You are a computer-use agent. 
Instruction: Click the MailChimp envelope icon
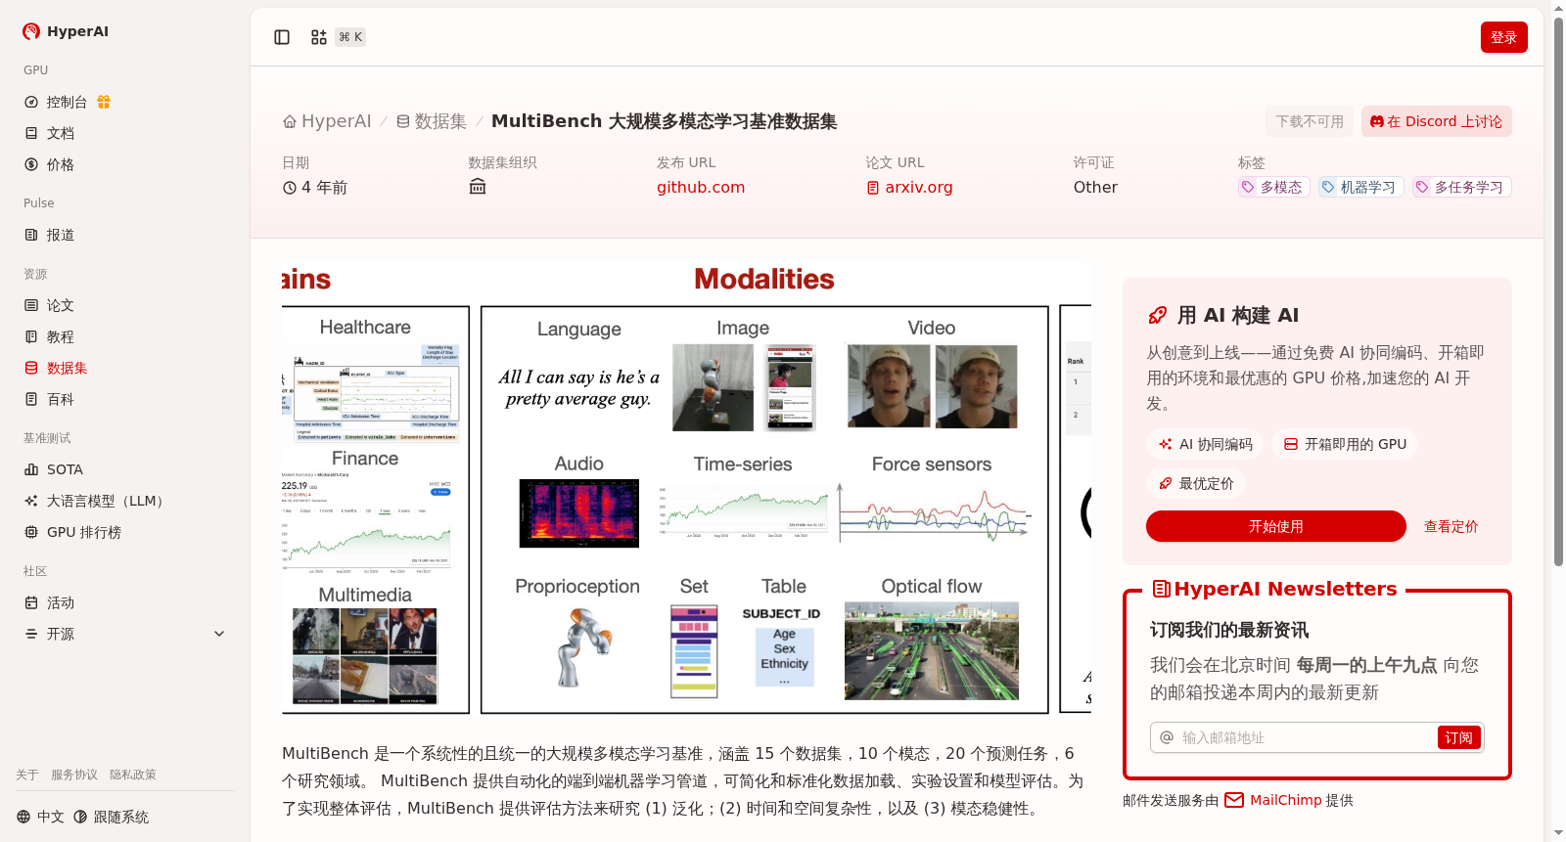click(1234, 800)
